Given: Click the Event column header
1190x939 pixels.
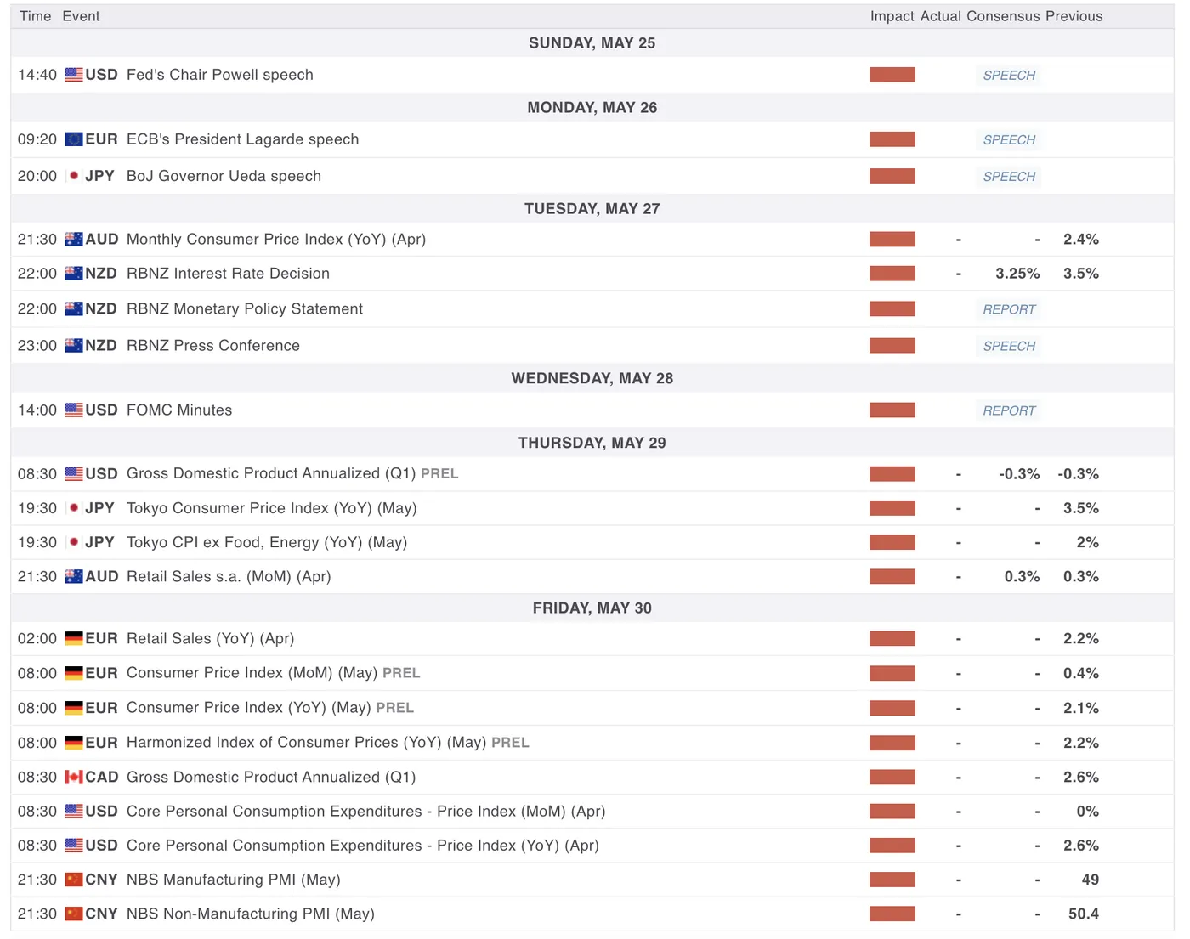Looking at the screenshot, I should click(81, 16).
